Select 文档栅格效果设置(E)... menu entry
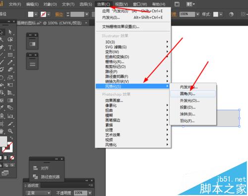Image resolution: width=248 pixels, height=196 pixels. coord(133,27)
